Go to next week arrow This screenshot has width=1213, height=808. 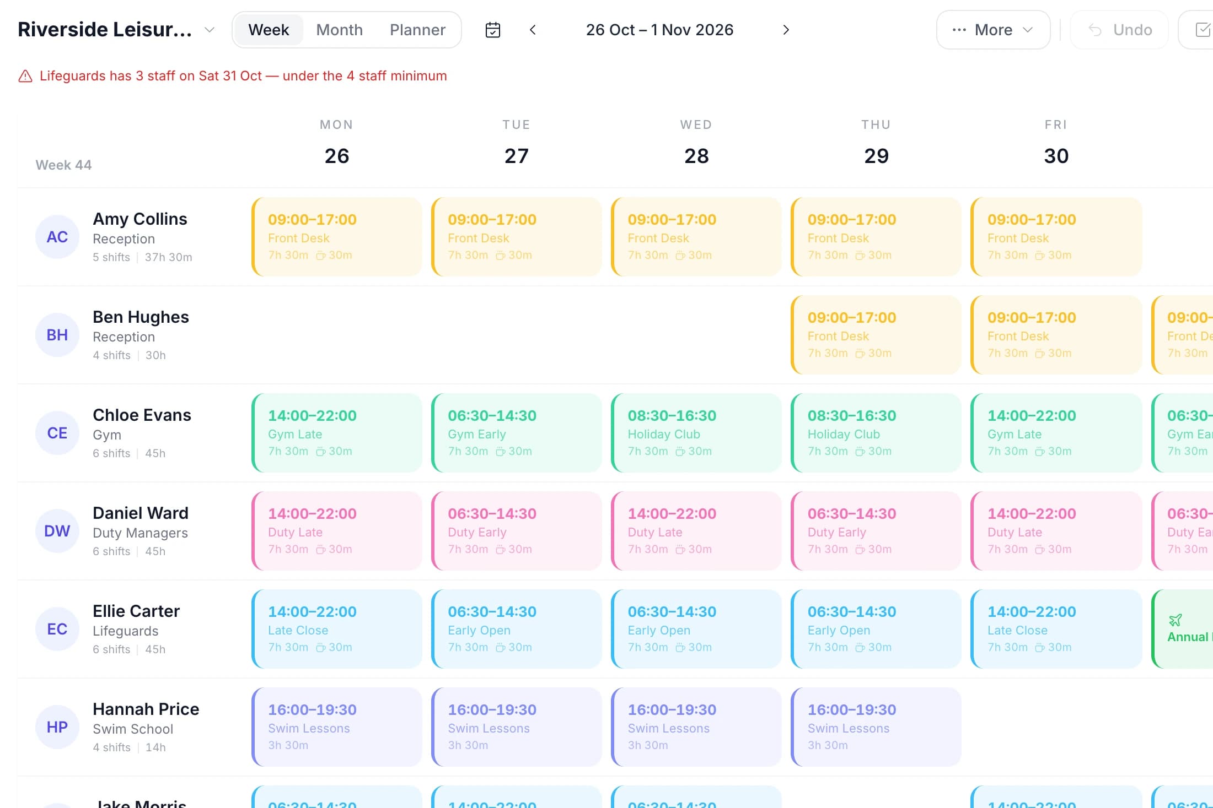point(786,30)
